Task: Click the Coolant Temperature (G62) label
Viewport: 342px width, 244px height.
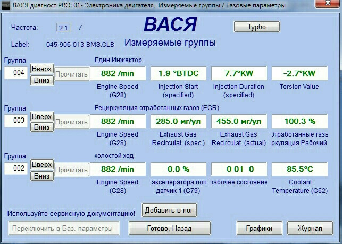Action: click(x=300, y=187)
